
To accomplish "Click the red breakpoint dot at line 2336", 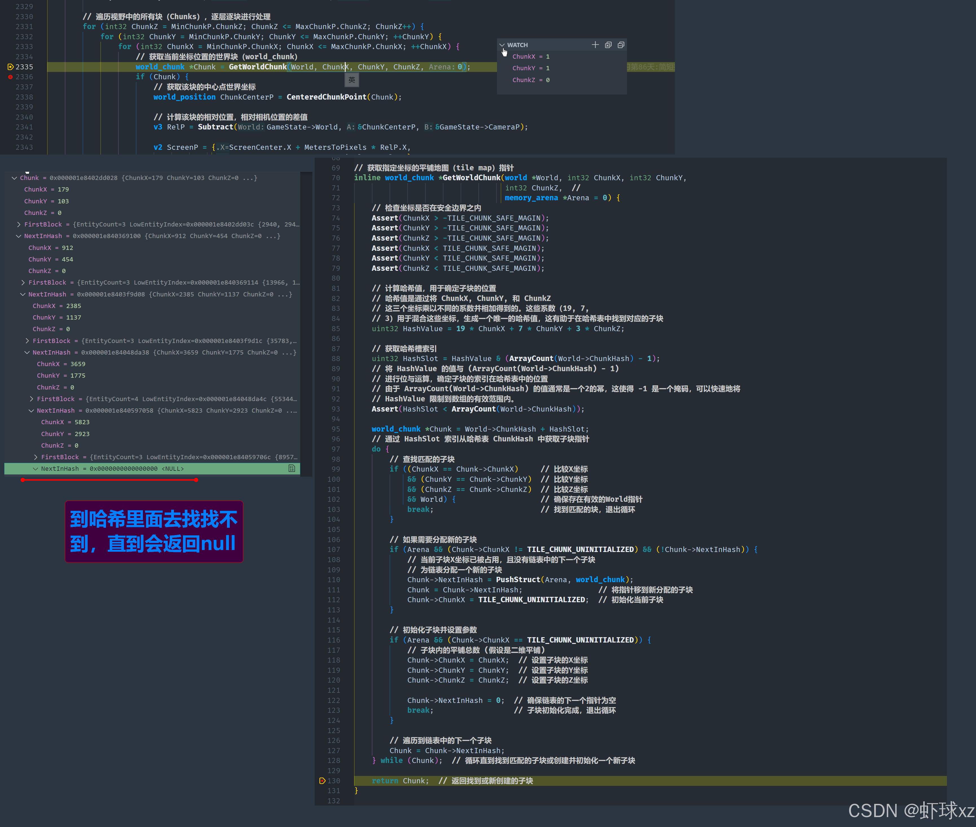I will [x=10, y=77].
